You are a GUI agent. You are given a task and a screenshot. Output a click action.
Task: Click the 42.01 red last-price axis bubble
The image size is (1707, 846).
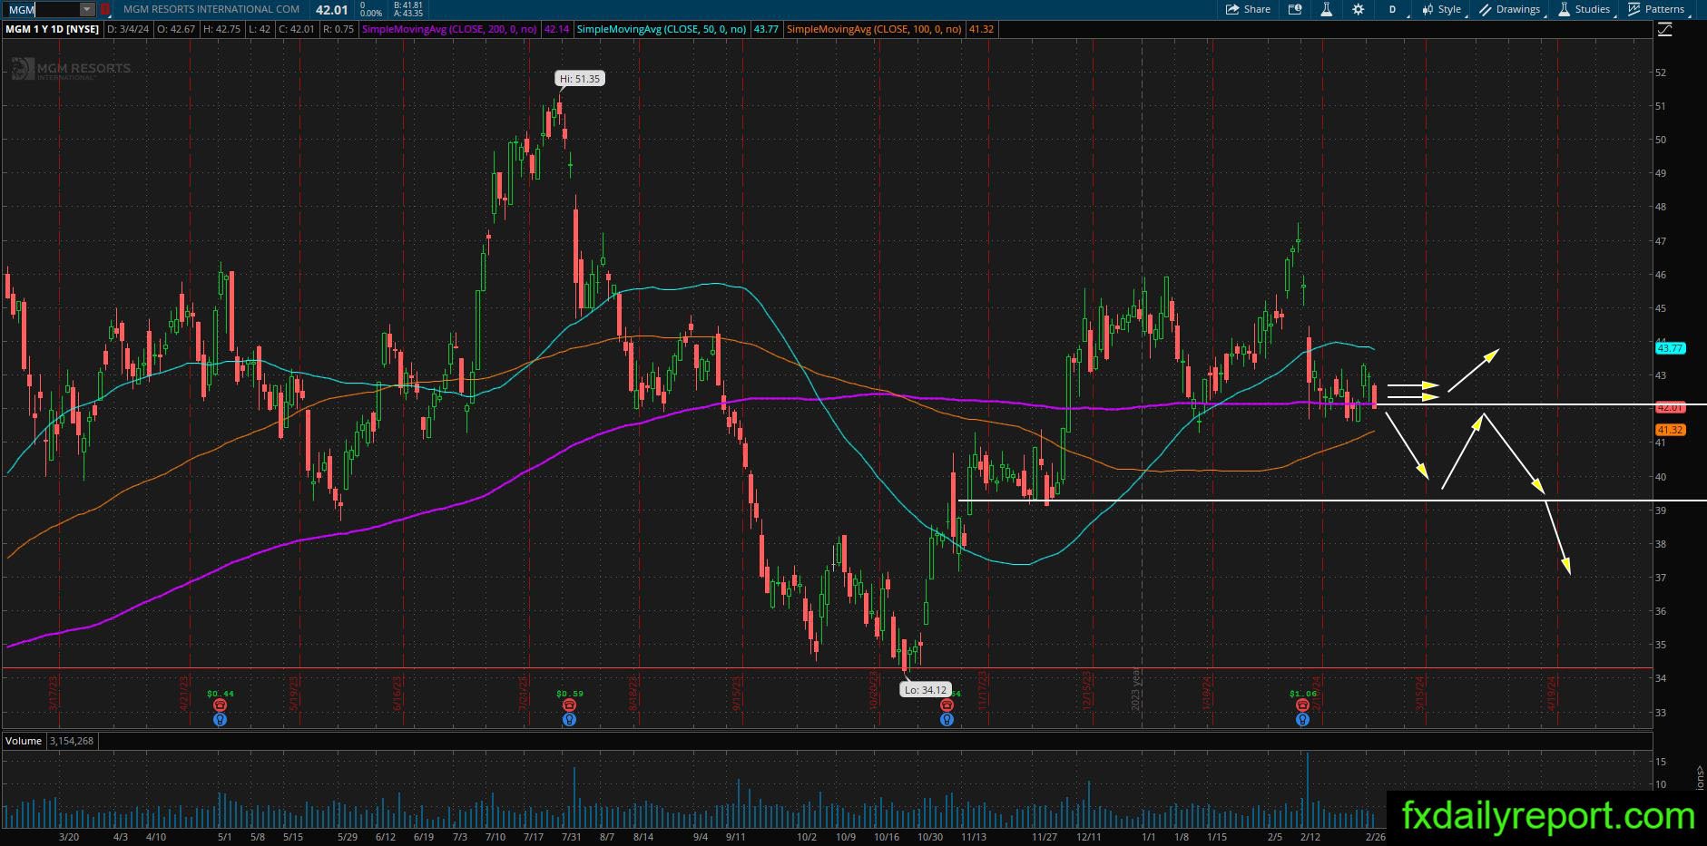pos(1670,407)
